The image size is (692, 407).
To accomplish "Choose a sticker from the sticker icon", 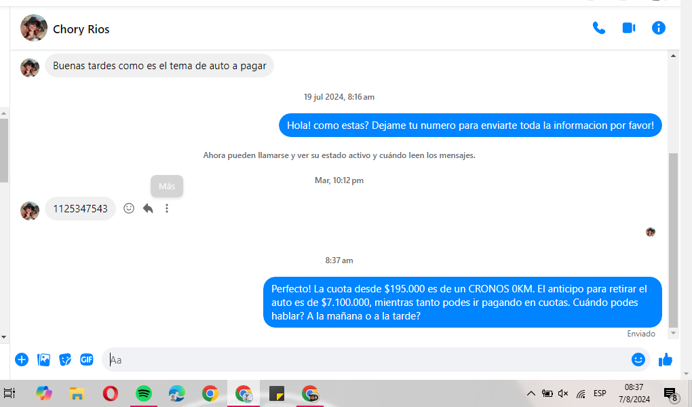I will [x=65, y=360].
